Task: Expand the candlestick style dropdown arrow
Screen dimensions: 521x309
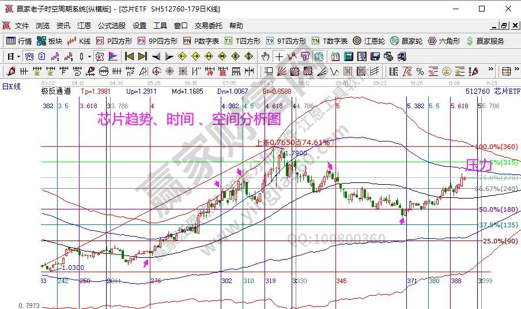Action: pyautogui.click(x=88, y=56)
